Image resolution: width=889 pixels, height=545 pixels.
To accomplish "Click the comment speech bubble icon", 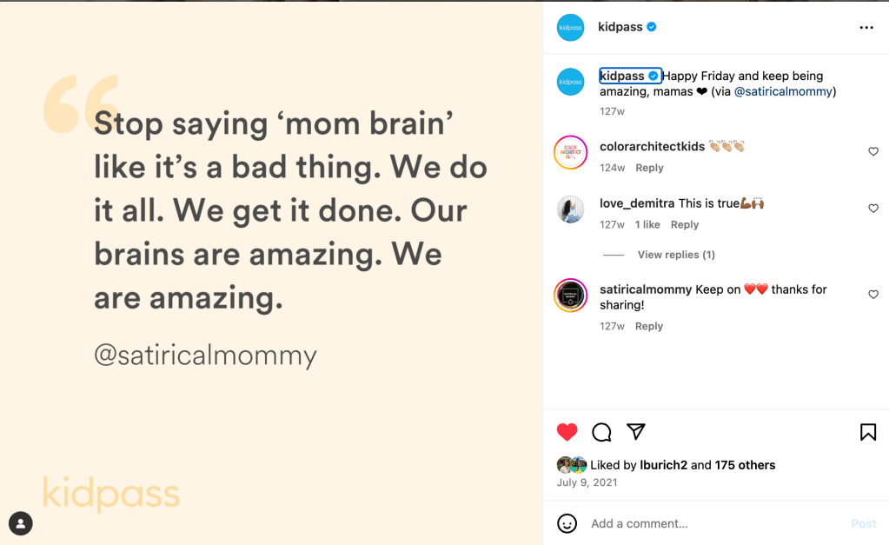I will (x=601, y=432).
